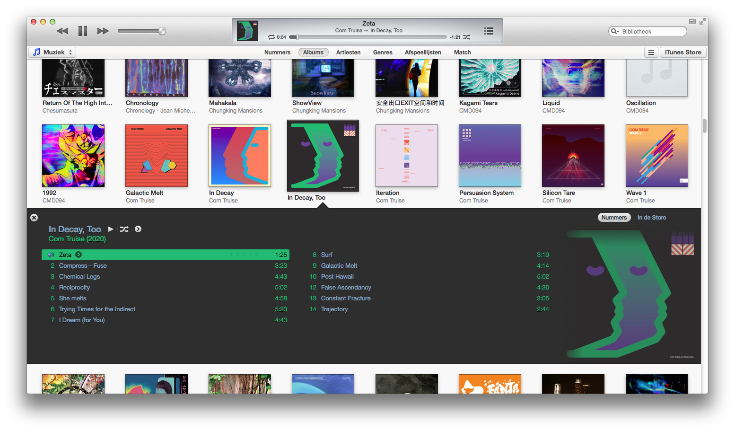Enter full screen mode icon
The image size is (735, 431).
703,21
